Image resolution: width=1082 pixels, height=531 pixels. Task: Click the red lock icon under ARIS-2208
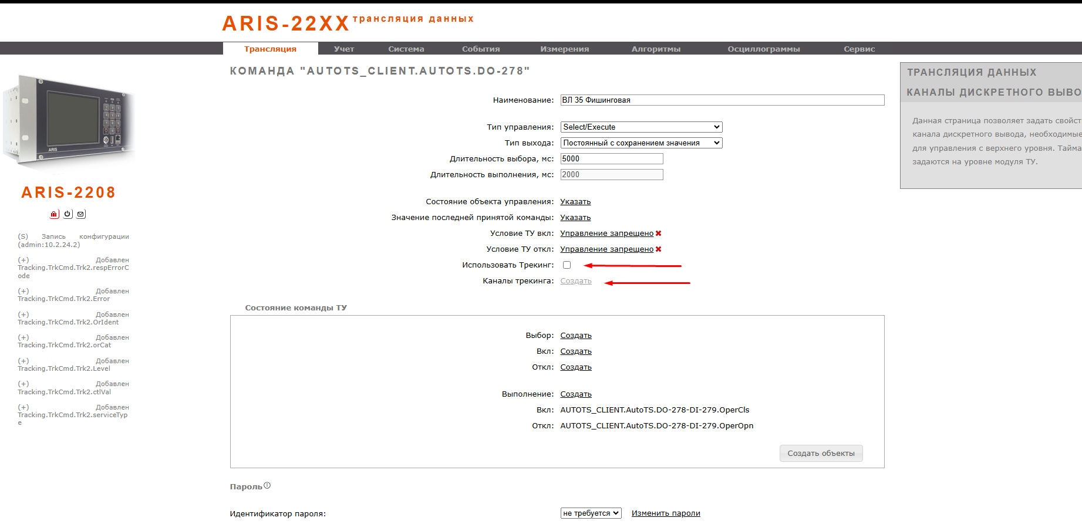[x=54, y=214]
